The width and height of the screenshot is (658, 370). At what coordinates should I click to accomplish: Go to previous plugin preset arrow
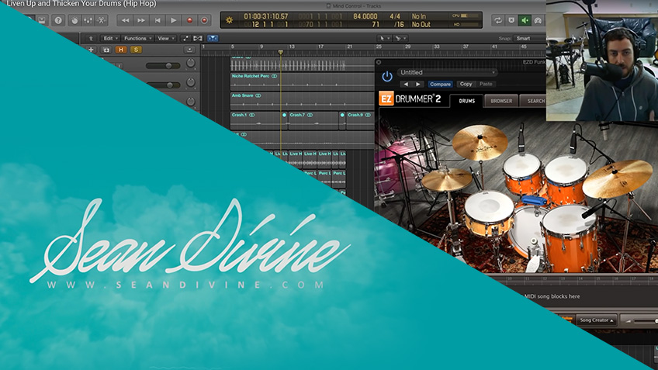point(405,85)
